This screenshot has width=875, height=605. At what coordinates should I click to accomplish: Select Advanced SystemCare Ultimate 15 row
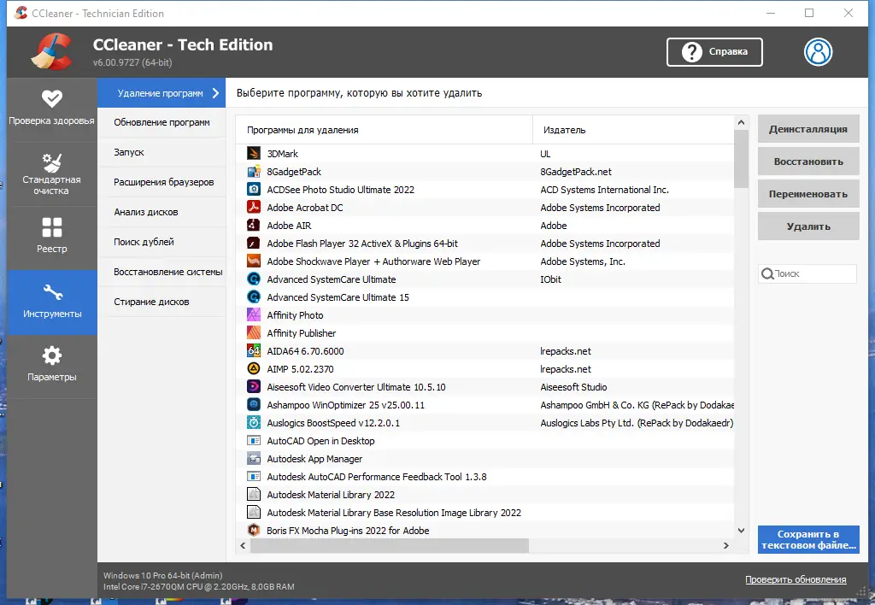[x=484, y=297]
